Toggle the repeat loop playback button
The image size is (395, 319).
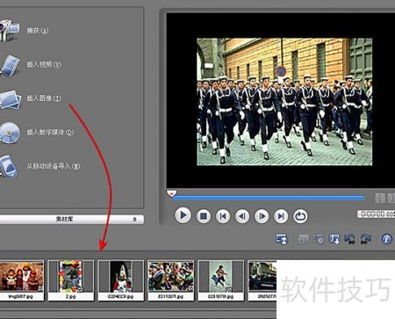click(x=300, y=216)
